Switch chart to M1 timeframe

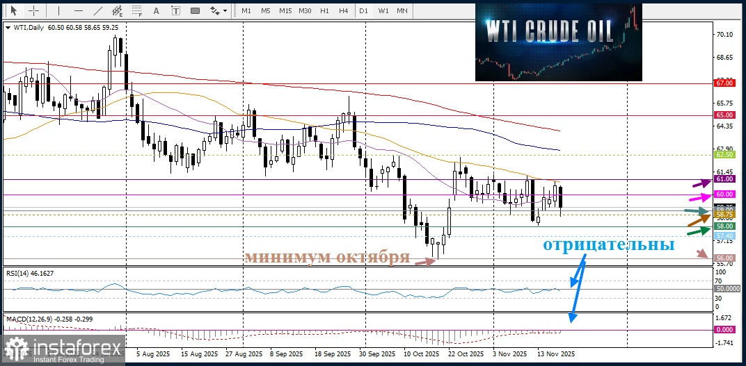[246, 10]
